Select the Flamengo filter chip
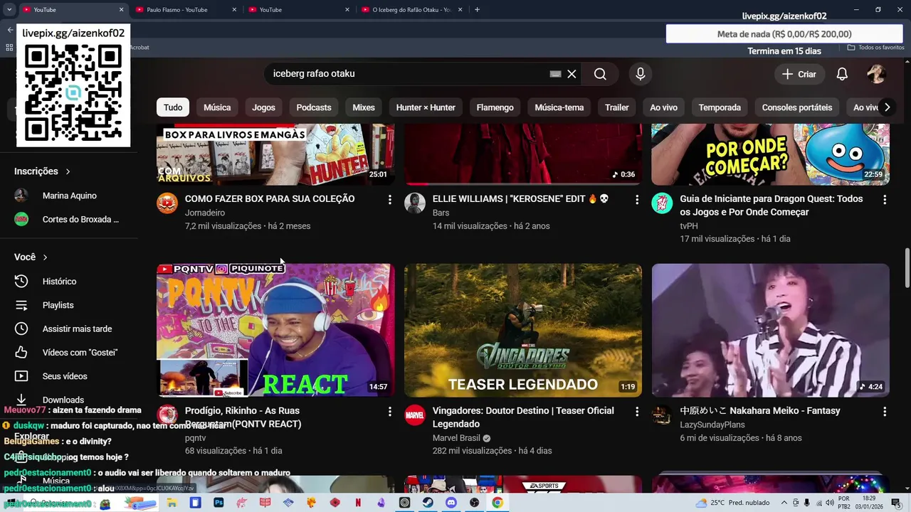Screen dimensions: 911x512 click(495, 107)
